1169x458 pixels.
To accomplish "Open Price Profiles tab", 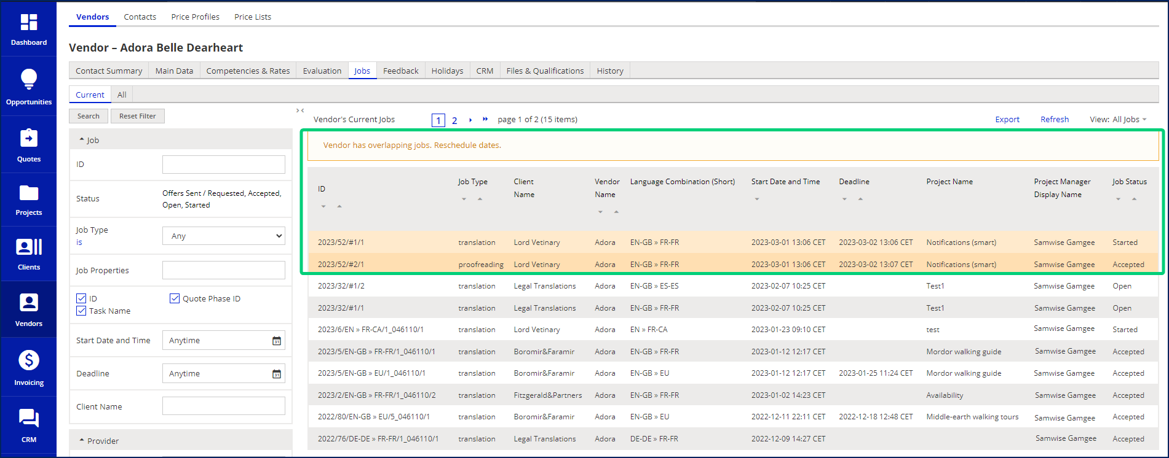I will pos(196,17).
